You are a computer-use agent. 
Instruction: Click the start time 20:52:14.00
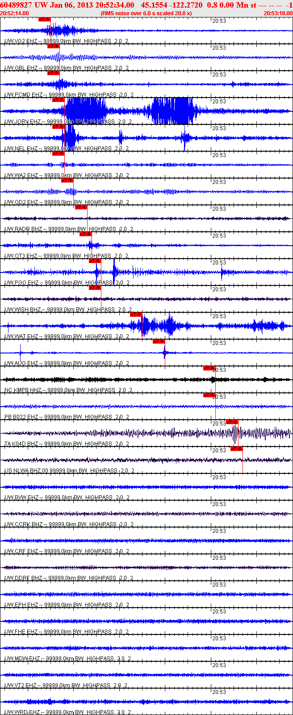[14, 13]
